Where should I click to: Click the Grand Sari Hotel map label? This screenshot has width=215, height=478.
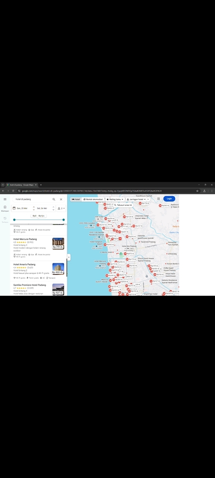(150, 294)
